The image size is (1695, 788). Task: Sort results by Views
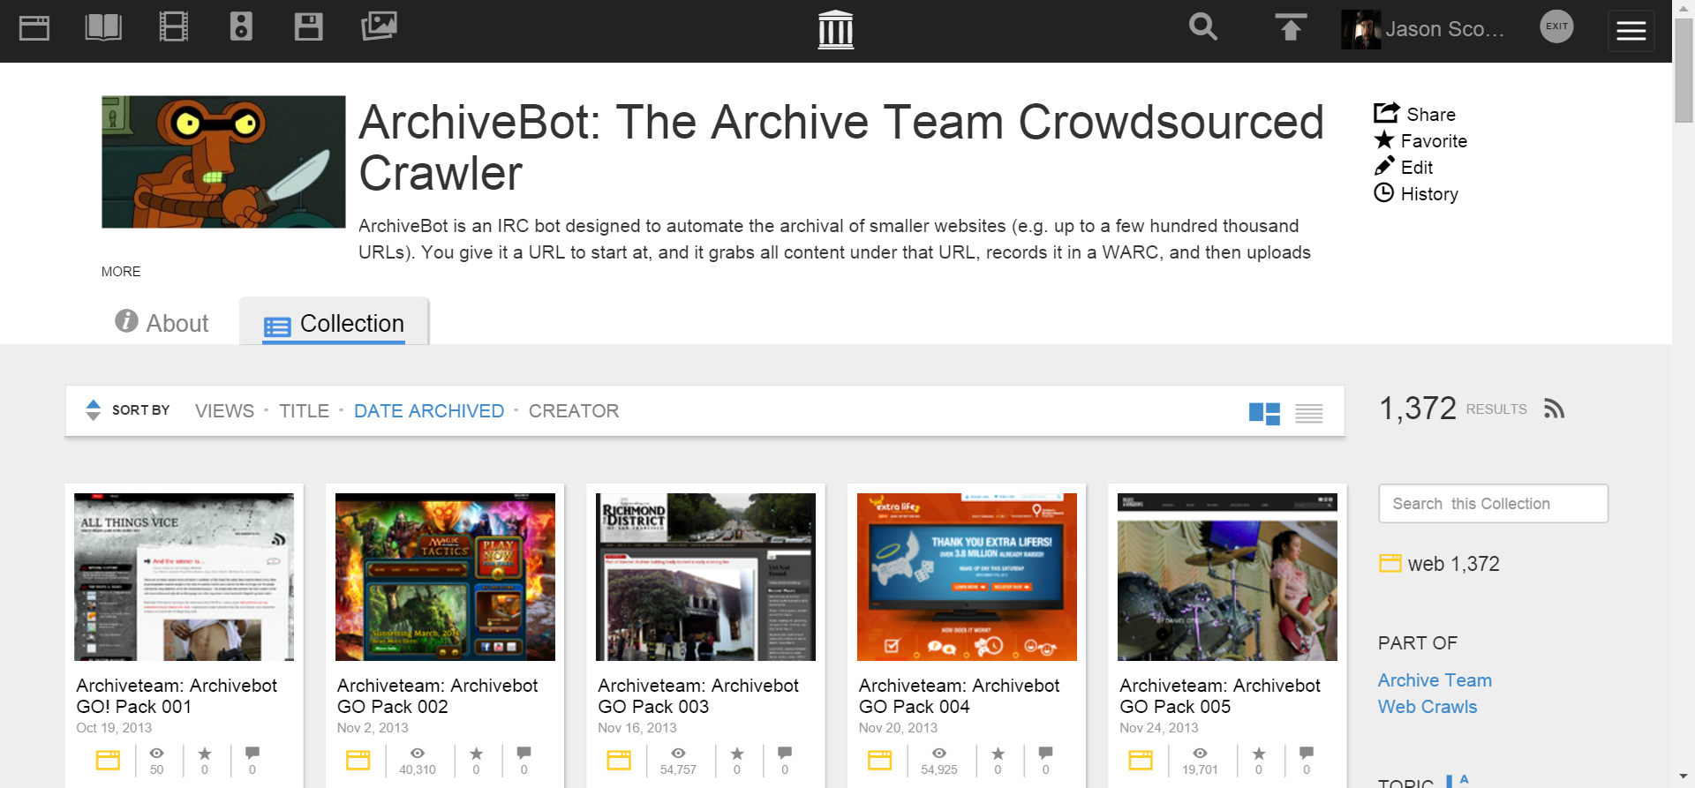(224, 411)
